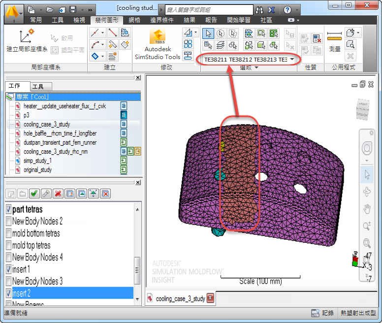
Task: Click the Open folder icon in quick access
Action: click(x=50, y=10)
